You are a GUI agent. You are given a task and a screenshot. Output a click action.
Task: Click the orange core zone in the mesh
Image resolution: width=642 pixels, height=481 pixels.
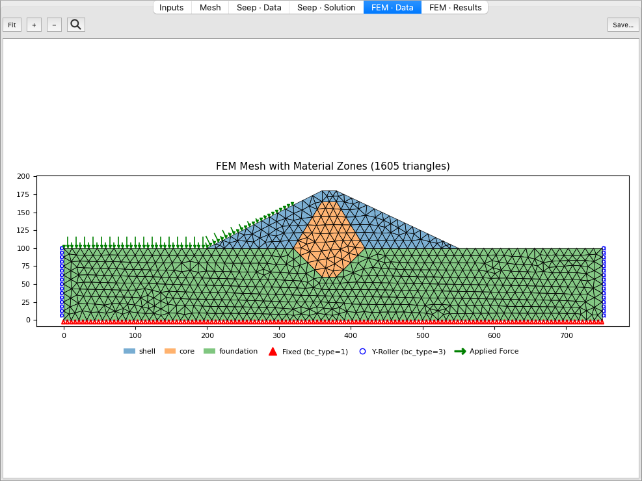click(328, 239)
